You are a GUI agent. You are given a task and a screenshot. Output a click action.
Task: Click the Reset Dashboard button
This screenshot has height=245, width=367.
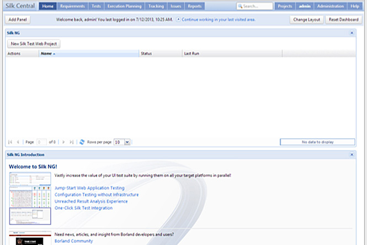(x=344, y=19)
